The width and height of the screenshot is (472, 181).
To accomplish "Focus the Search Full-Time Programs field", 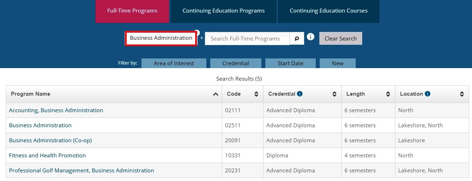I will coord(247,39).
